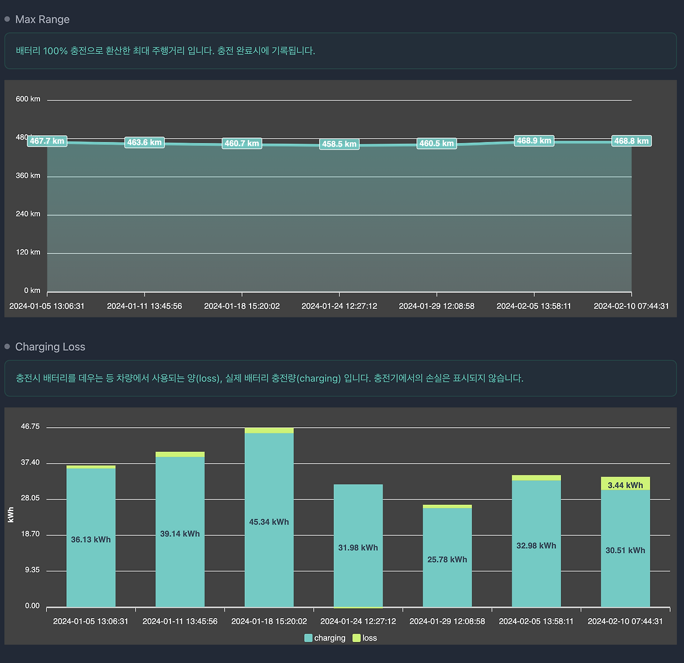The image size is (684, 663).
Task: Click the 3.44 kWh loss segment
Action: pos(626,483)
